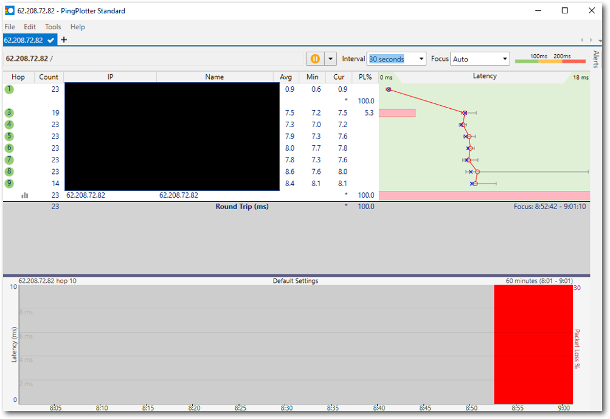Open the Edit menu
Image resolution: width=610 pixels, height=419 pixels.
click(x=30, y=27)
